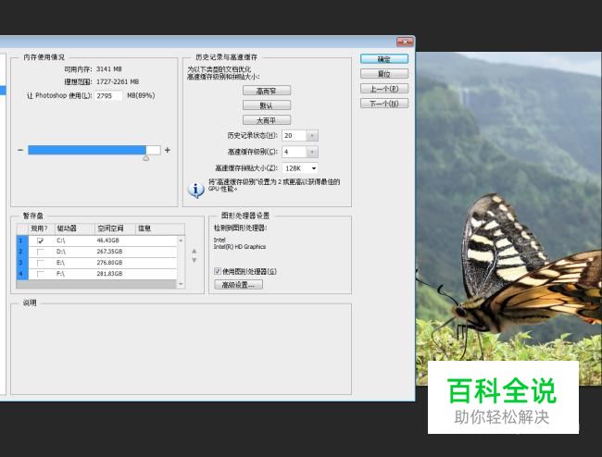Open the 历史记录状态 dropdown arrow
The height and width of the screenshot is (457, 602).
312,135
